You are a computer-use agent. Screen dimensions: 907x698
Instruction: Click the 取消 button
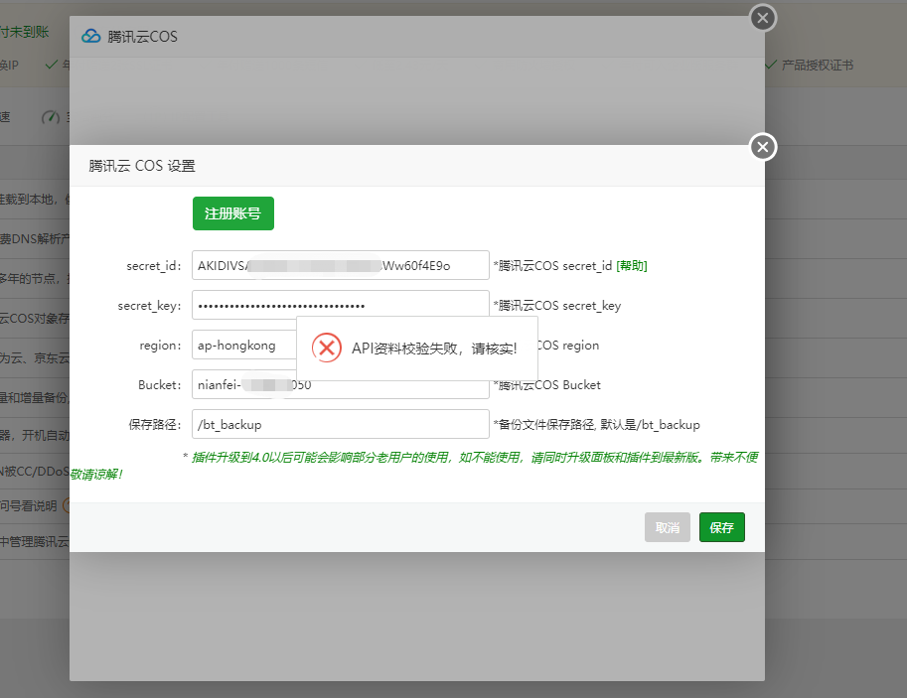coord(668,527)
